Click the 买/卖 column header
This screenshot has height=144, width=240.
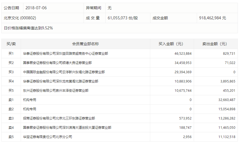pos(11,44)
